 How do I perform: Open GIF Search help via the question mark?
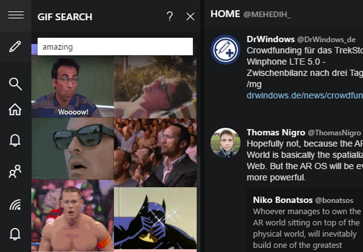coord(169,17)
